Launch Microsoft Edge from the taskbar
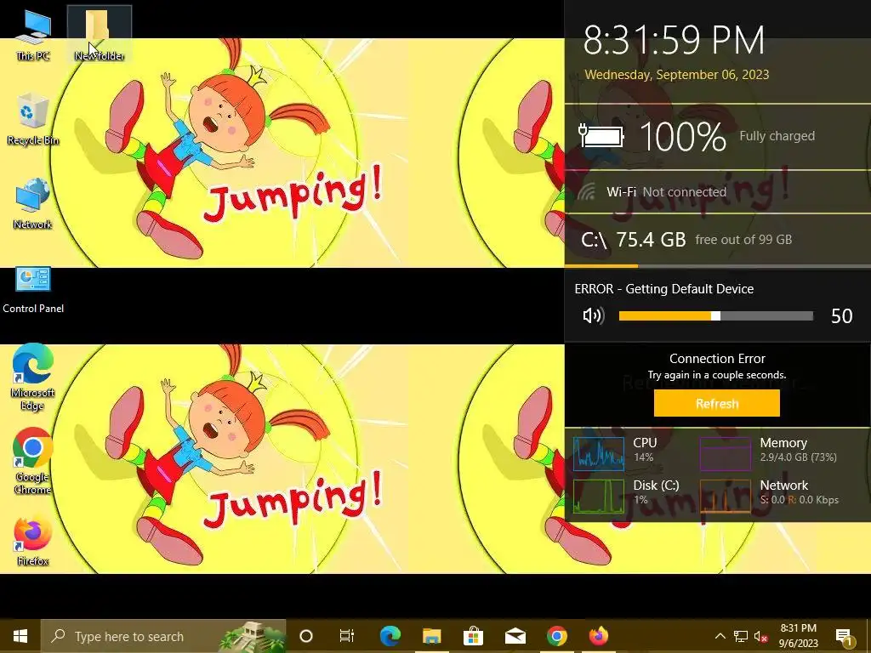 click(390, 636)
